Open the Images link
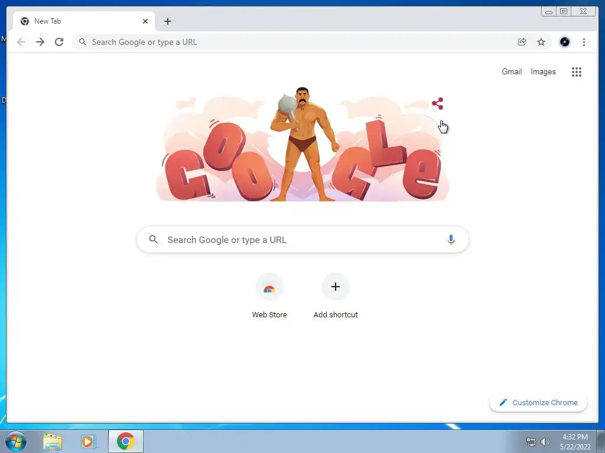This screenshot has height=453, width=605. [543, 71]
